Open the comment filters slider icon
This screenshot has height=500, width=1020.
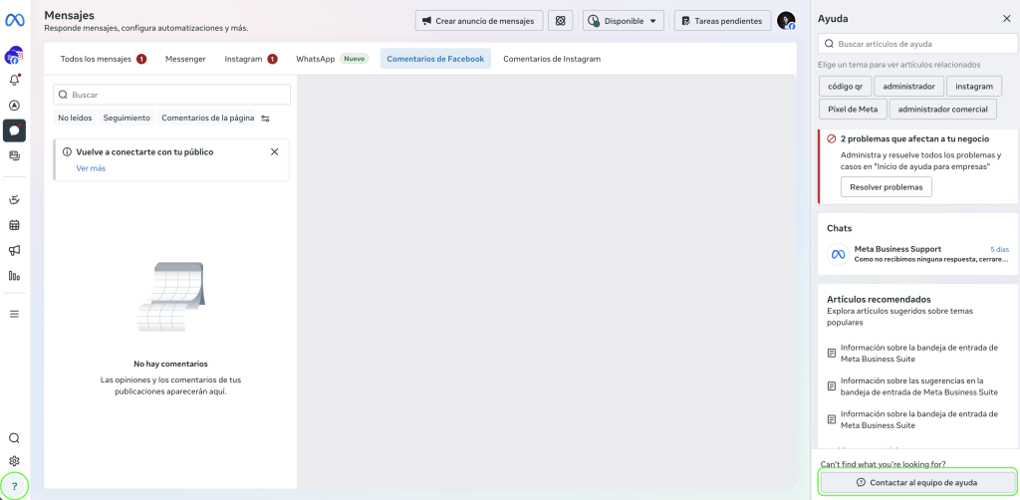pos(265,119)
